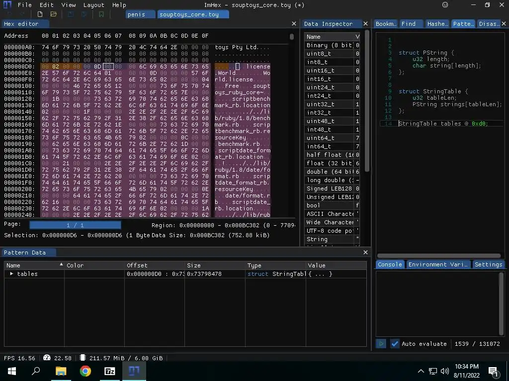Click the Save icon in the toolbar
This screenshot has height=381, width=509.
[71, 14]
